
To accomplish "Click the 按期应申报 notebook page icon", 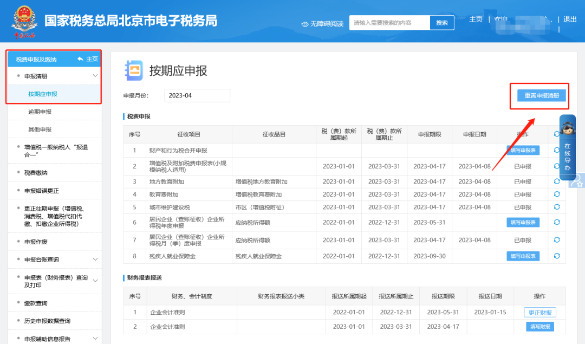I will [x=134, y=70].
